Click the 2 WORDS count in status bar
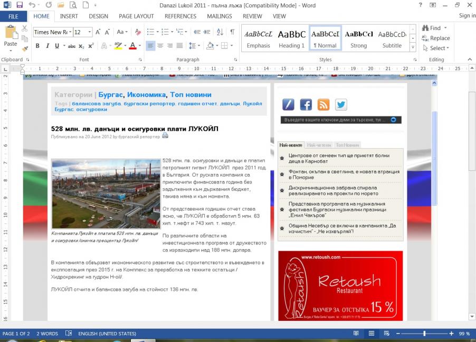 47,334
